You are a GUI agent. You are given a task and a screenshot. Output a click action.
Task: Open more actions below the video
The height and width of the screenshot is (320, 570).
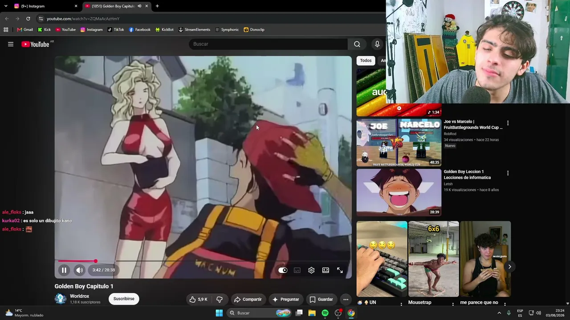pyautogui.click(x=346, y=299)
